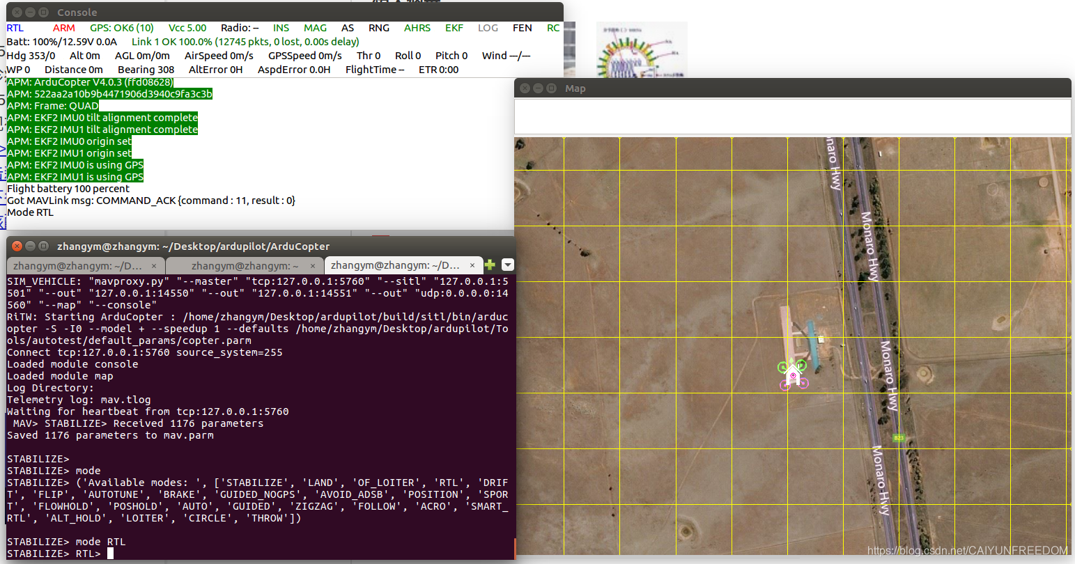Click the EKF status indicator
Viewport: 1075px width, 564px height.
pyautogui.click(x=454, y=28)
